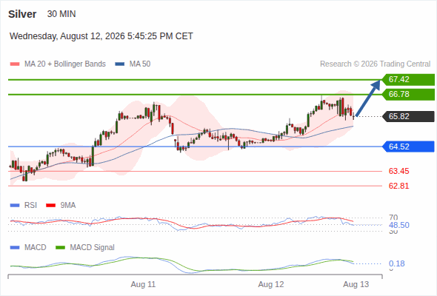Click the 64.52 blue pivot price tag
Image resolution: width=437 pixels, height=296 pixels.
(x=408, y=147)
